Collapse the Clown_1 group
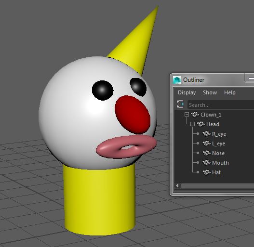 tap(187, 115)
